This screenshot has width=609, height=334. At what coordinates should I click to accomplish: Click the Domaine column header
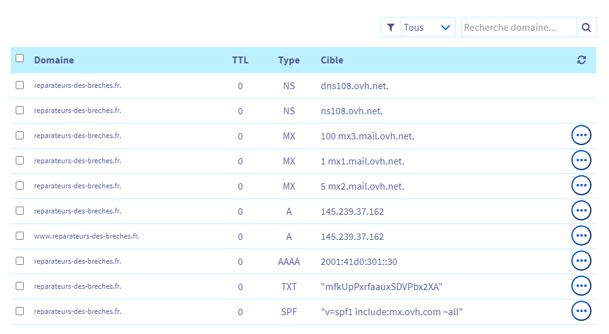[x=54, y=60]
